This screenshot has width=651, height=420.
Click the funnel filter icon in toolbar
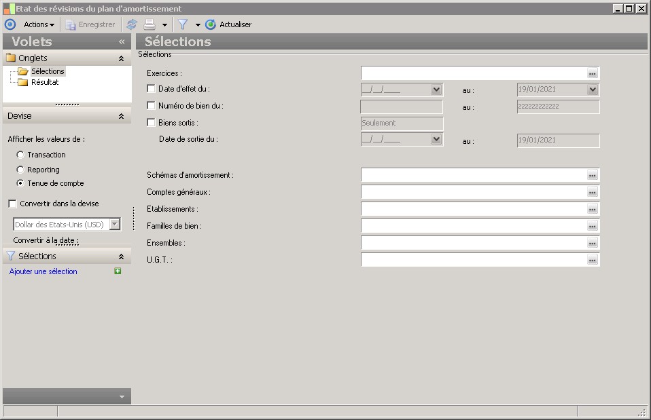[x=183, y=24]
